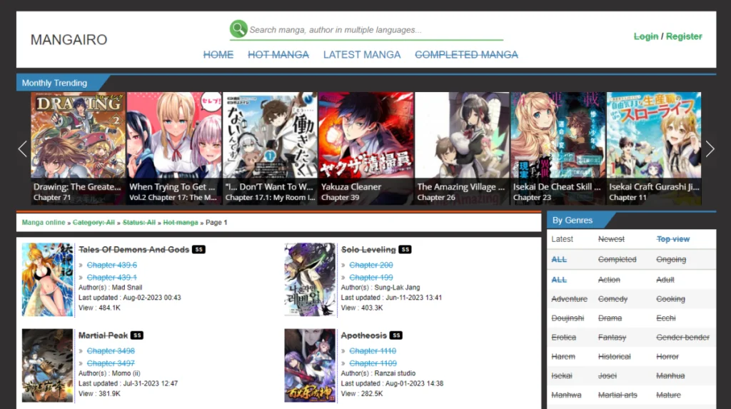The height and width of the screenshot is (409, 731).
Task: Open Chapter 439.1 link
Action: click(x=112, y=278)
